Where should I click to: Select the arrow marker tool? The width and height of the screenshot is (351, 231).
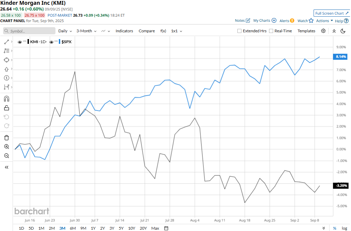click(x=6, y=69)
